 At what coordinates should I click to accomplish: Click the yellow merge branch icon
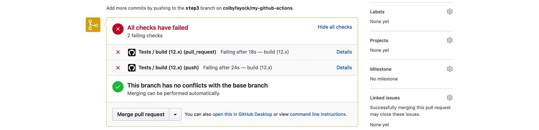pyautogui.click(x=93, y=25)
